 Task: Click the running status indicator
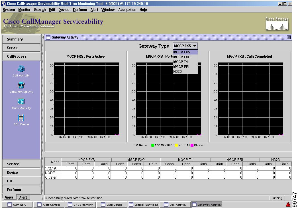click(277, 198)
